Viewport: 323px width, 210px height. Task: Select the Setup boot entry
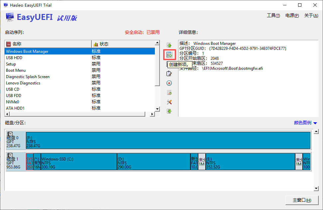pyautogui.click(x=80, y=64)
